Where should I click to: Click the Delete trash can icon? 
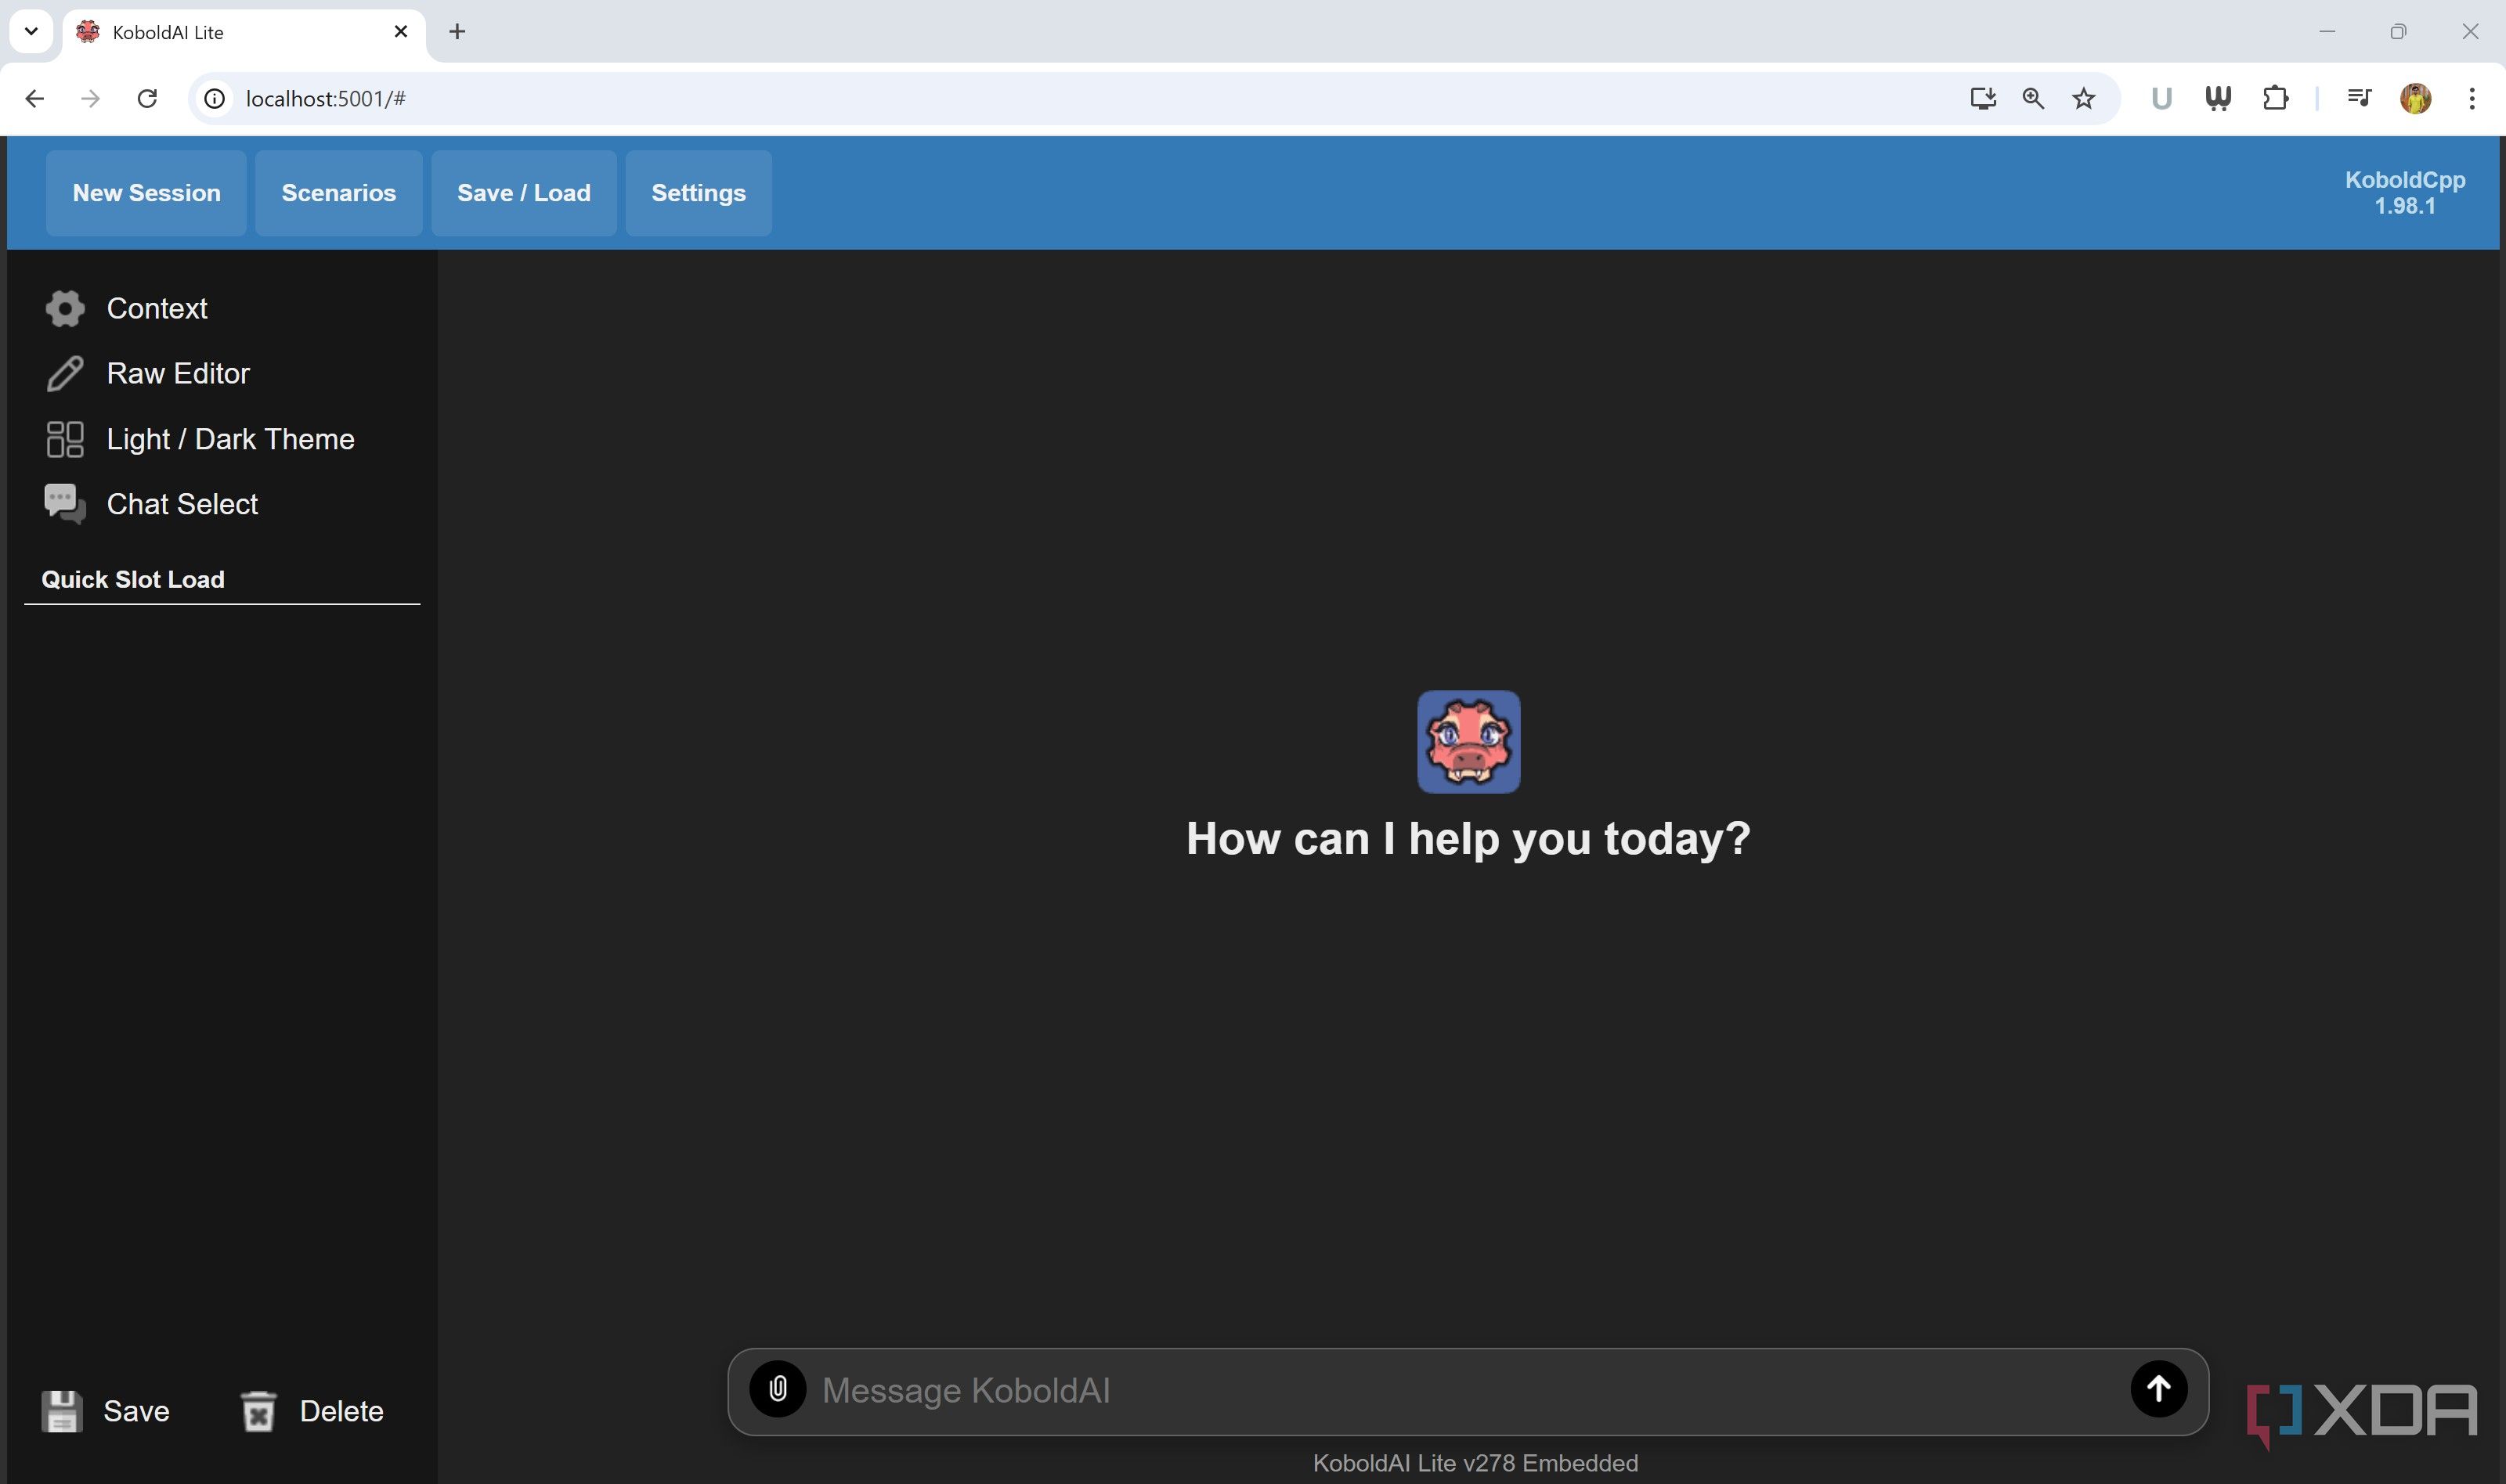click(258, 1411)
